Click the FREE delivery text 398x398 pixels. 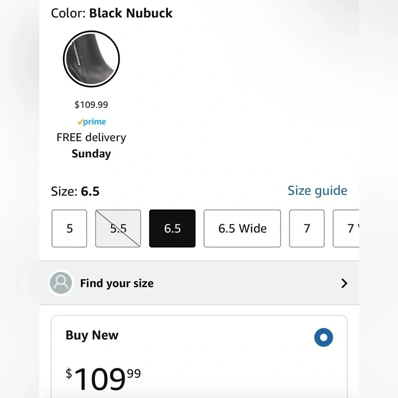[x=92, y=137]
